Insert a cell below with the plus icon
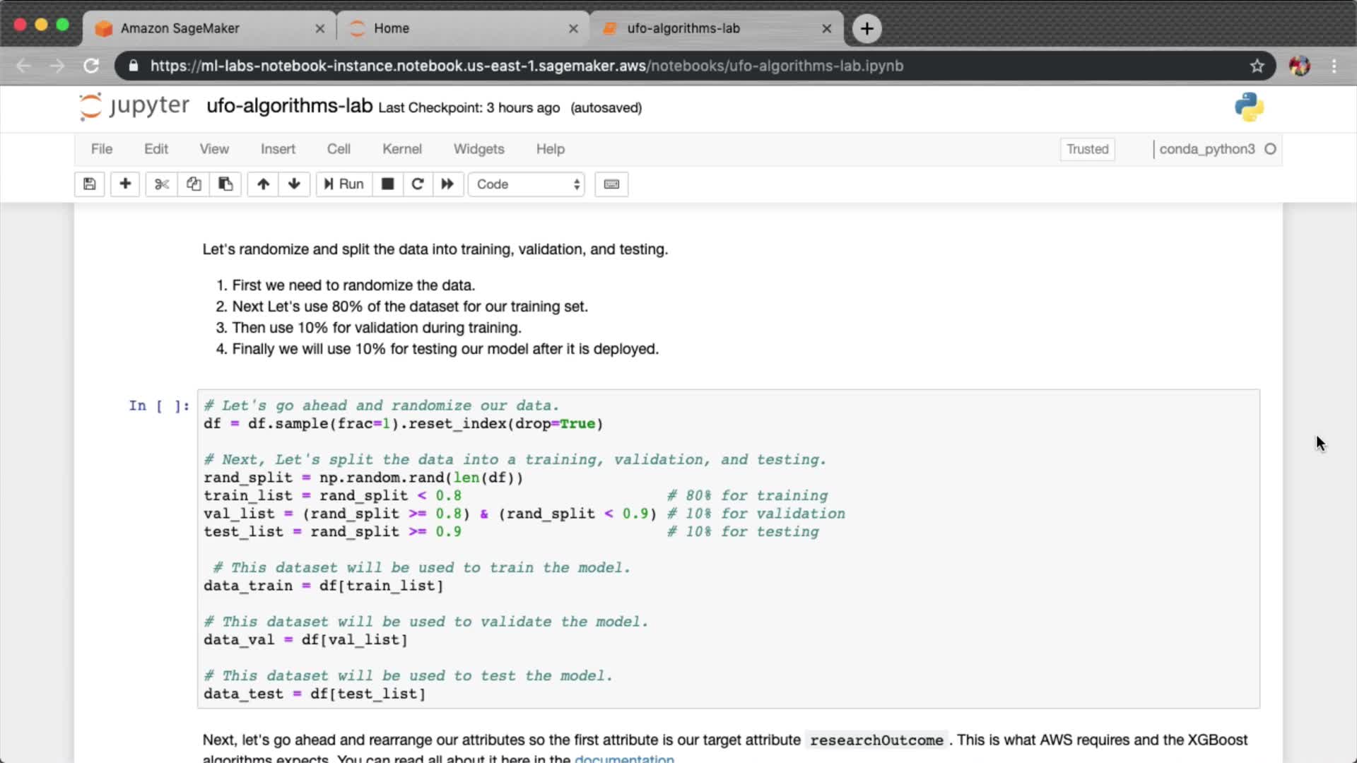The image size is (1357, 763). (125, 184)
